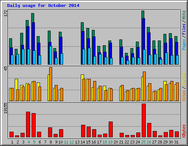Select the tallest red KBytes bar for day 25
The height and width of the screenshot is (146, 188).
(144, 120)
